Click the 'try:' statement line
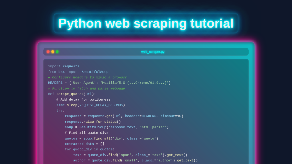This screenshot has width=292, height=164. (60, 111)
